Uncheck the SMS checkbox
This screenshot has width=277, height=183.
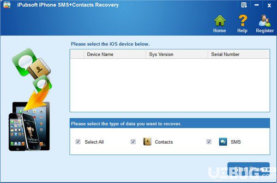pyautogui.click(x=209, y=141)
